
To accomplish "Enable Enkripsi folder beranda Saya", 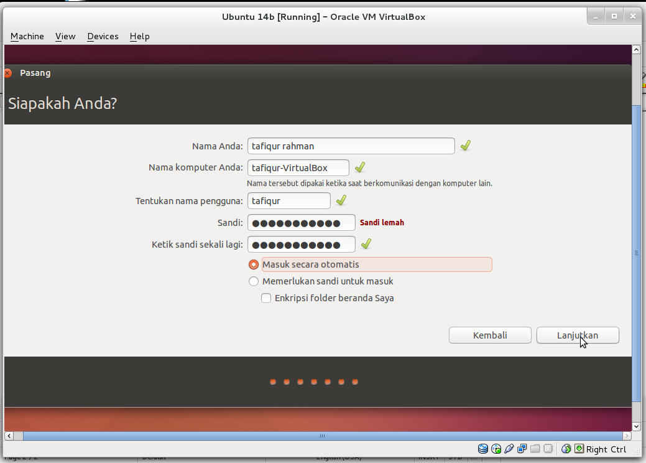I will point(266,298).
